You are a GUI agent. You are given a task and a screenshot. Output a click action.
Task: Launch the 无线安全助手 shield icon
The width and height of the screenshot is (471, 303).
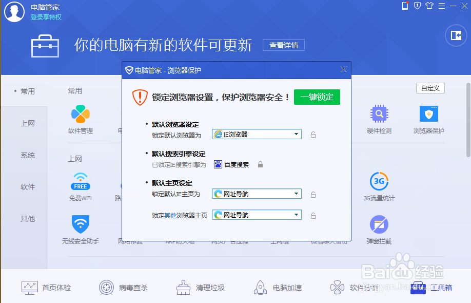pos(80,224)
